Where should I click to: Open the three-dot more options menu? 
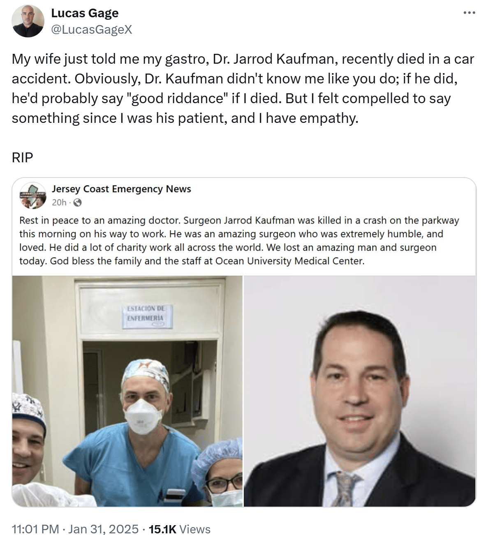(x=469, y=13)
